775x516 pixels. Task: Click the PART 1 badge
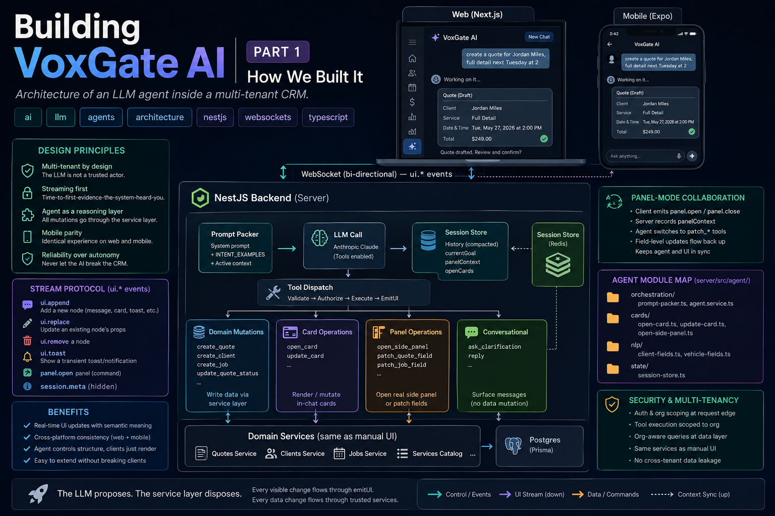[x=278, y=52]
